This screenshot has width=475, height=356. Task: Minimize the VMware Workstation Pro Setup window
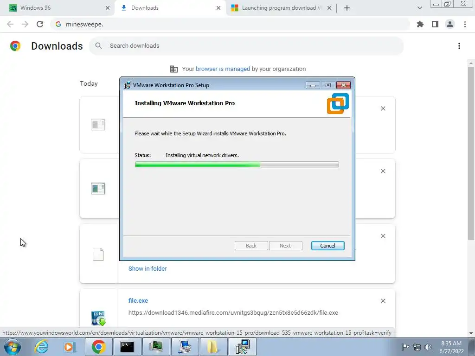313,85
